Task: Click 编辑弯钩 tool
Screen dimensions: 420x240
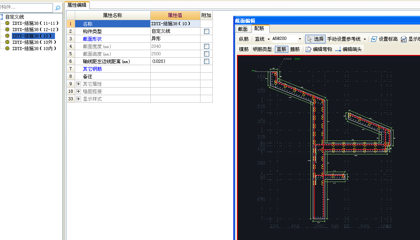Action: [x=319, y=49]
